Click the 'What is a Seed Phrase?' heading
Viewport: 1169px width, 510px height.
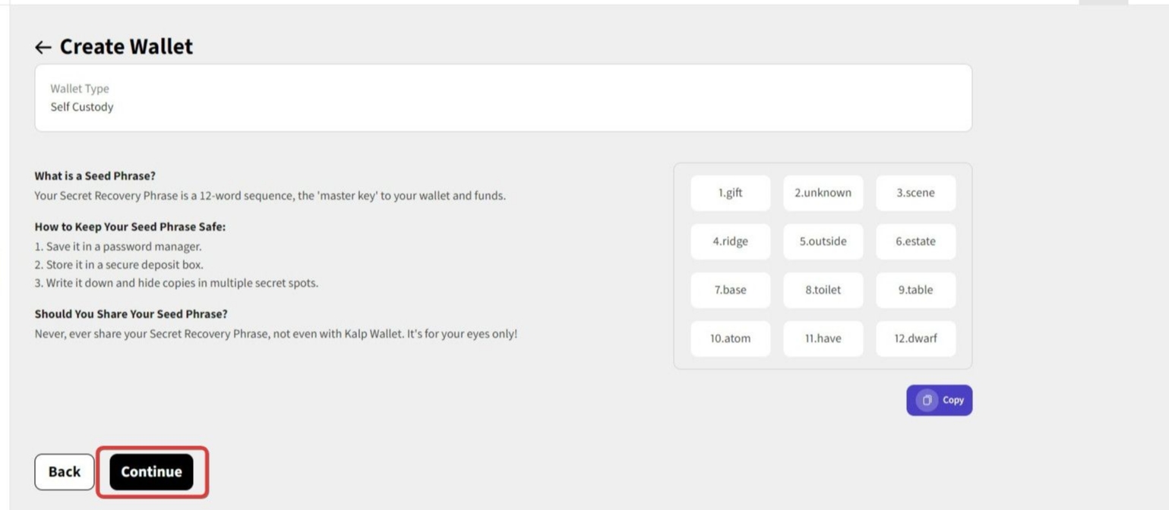click(x=95, y=176)
